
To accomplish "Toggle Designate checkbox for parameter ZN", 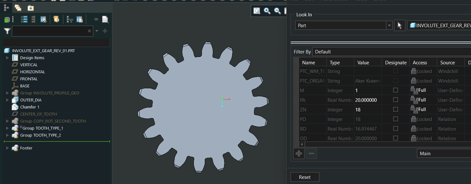I will (395, 109).
